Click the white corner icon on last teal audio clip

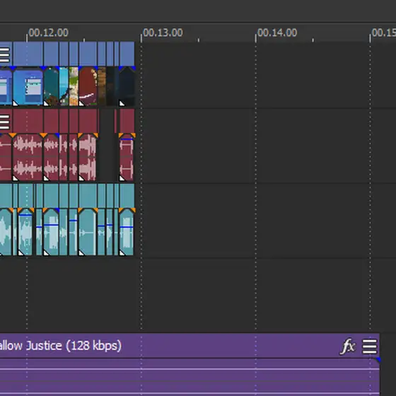pos(122,253)
